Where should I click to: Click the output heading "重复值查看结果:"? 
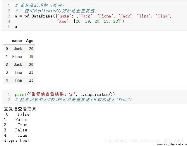[21, 109]
